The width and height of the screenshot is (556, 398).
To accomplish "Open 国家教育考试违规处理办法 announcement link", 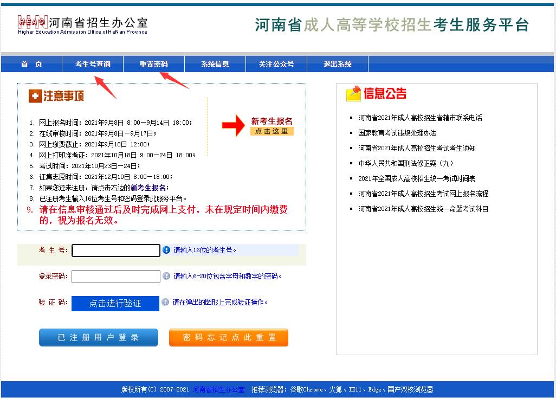I will [397, 133].
